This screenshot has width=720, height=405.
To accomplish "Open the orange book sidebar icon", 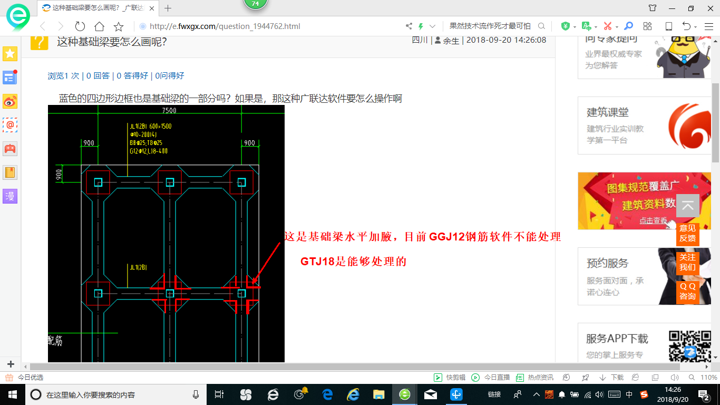I will tap(10, 172).
